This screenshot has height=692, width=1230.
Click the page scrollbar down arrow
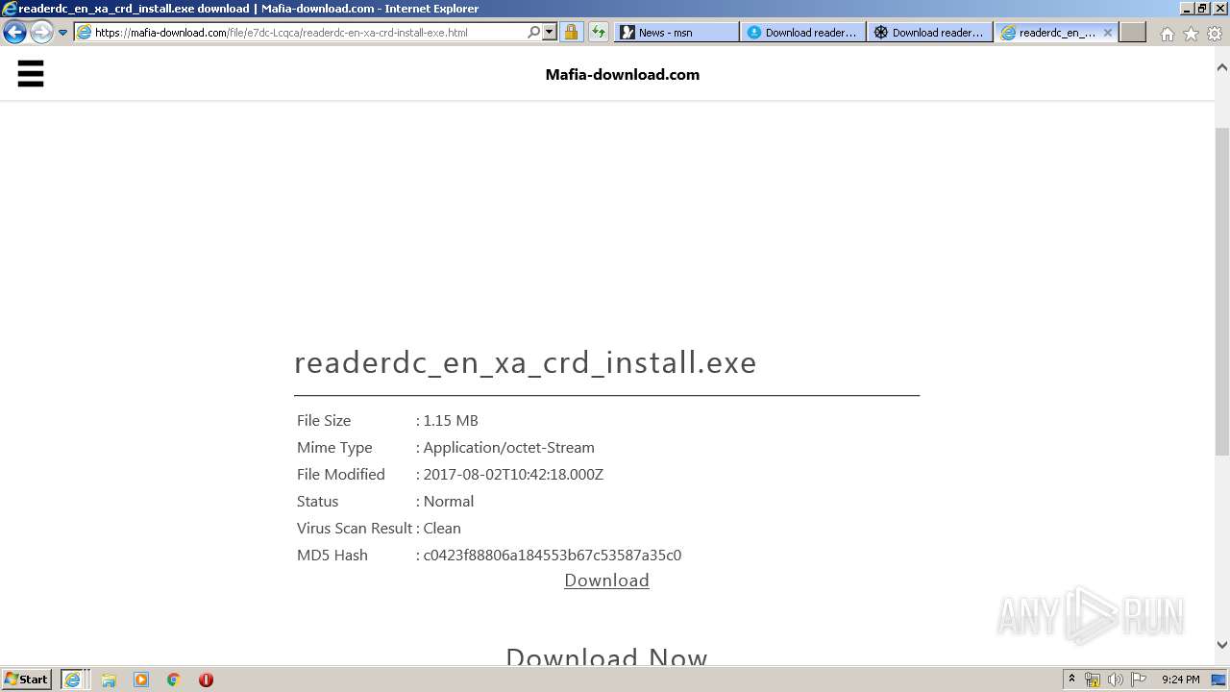1222,645
